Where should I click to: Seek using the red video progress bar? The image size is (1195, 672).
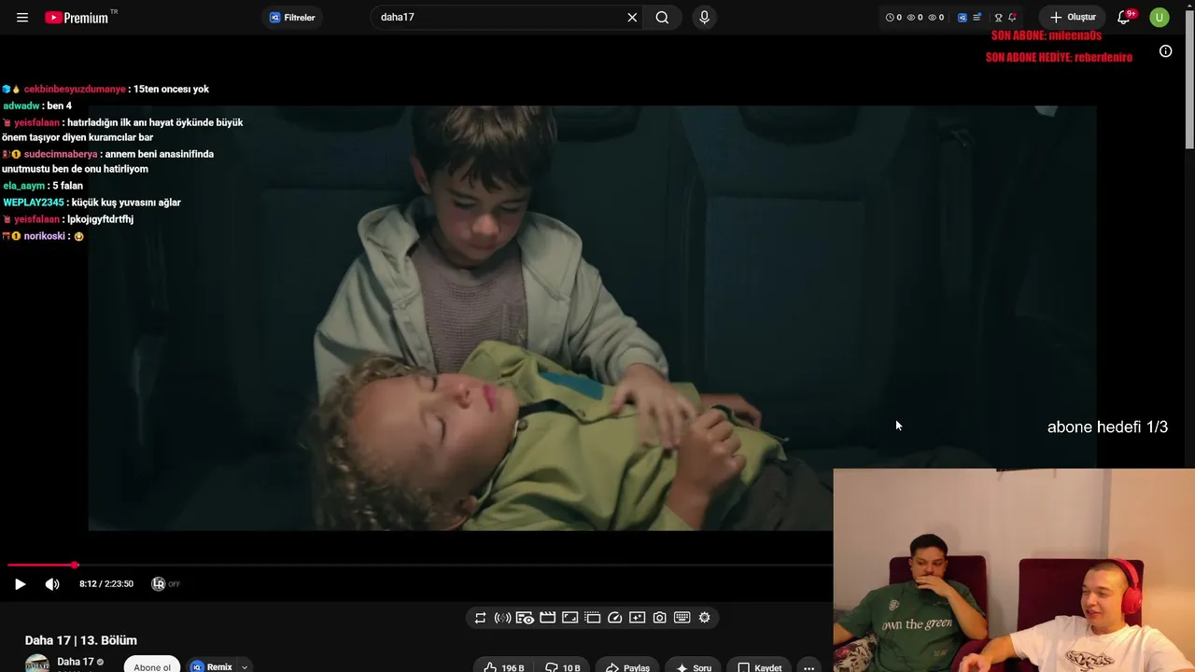419,565
